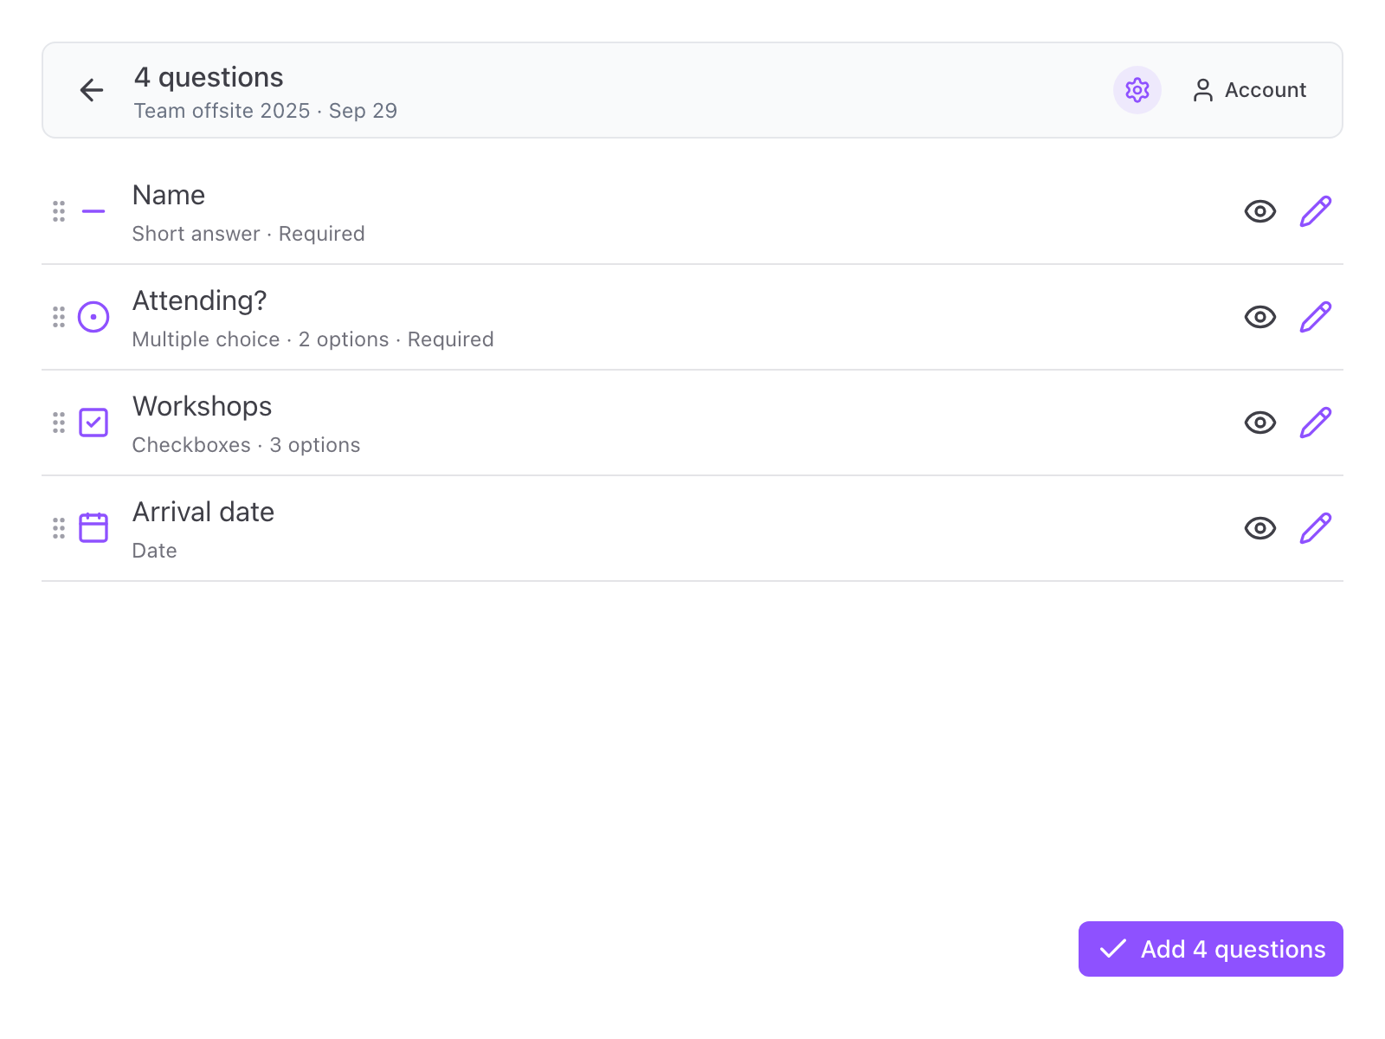This screenshot has width=1385, height=1039.
Task: Grab the drag handle for Workshops question
Action: [x=59, y=423]
